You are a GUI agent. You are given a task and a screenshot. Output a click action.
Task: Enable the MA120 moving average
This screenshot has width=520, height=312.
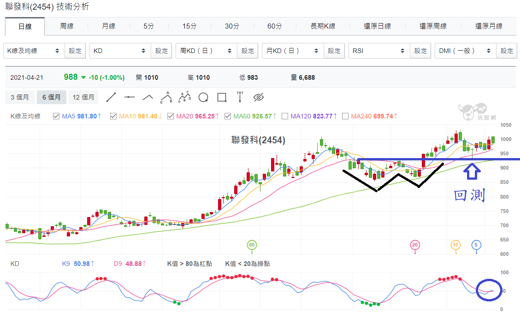pos(284,116)
